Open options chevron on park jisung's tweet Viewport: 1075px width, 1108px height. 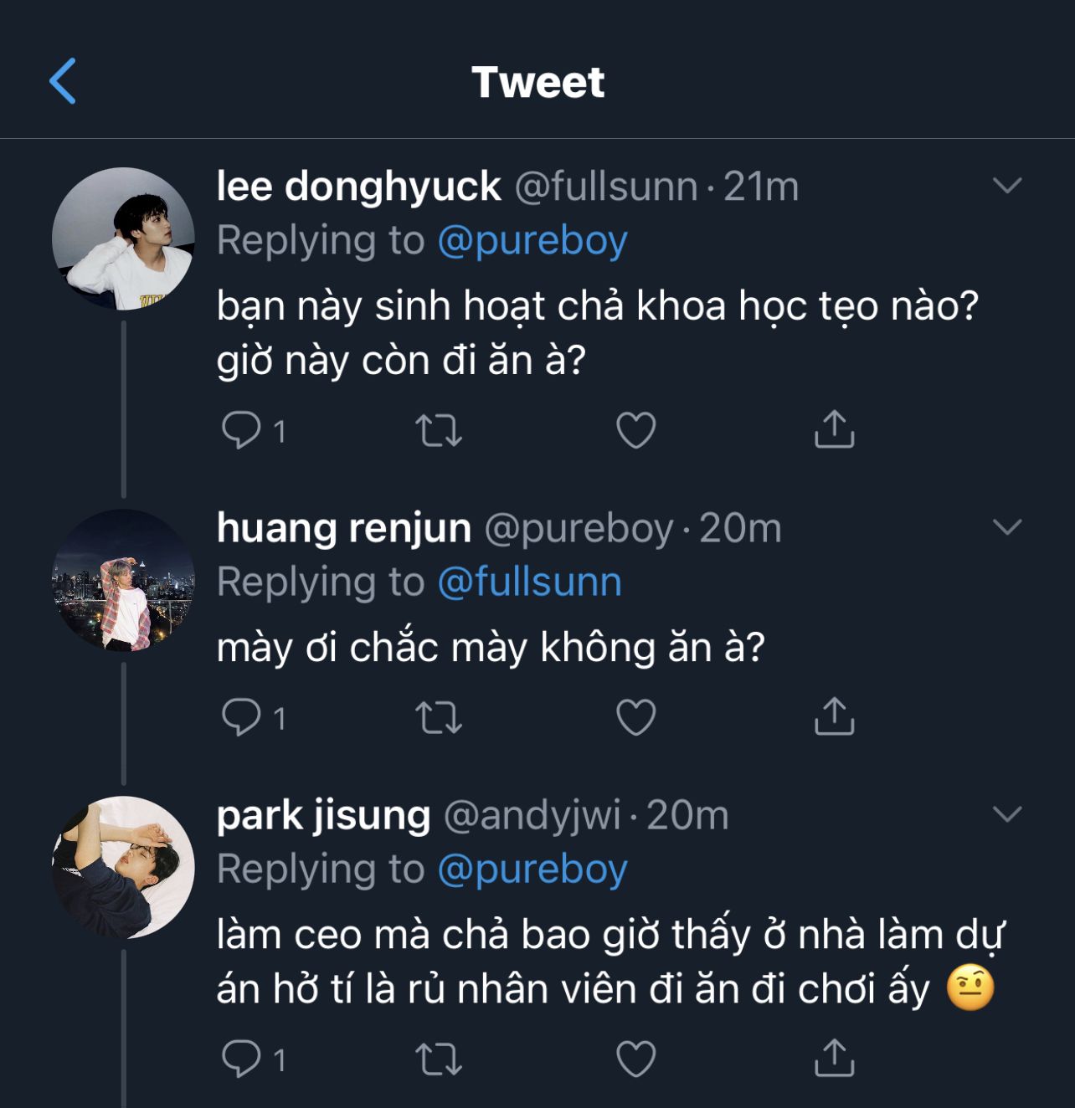click(x=1006, y=813)
